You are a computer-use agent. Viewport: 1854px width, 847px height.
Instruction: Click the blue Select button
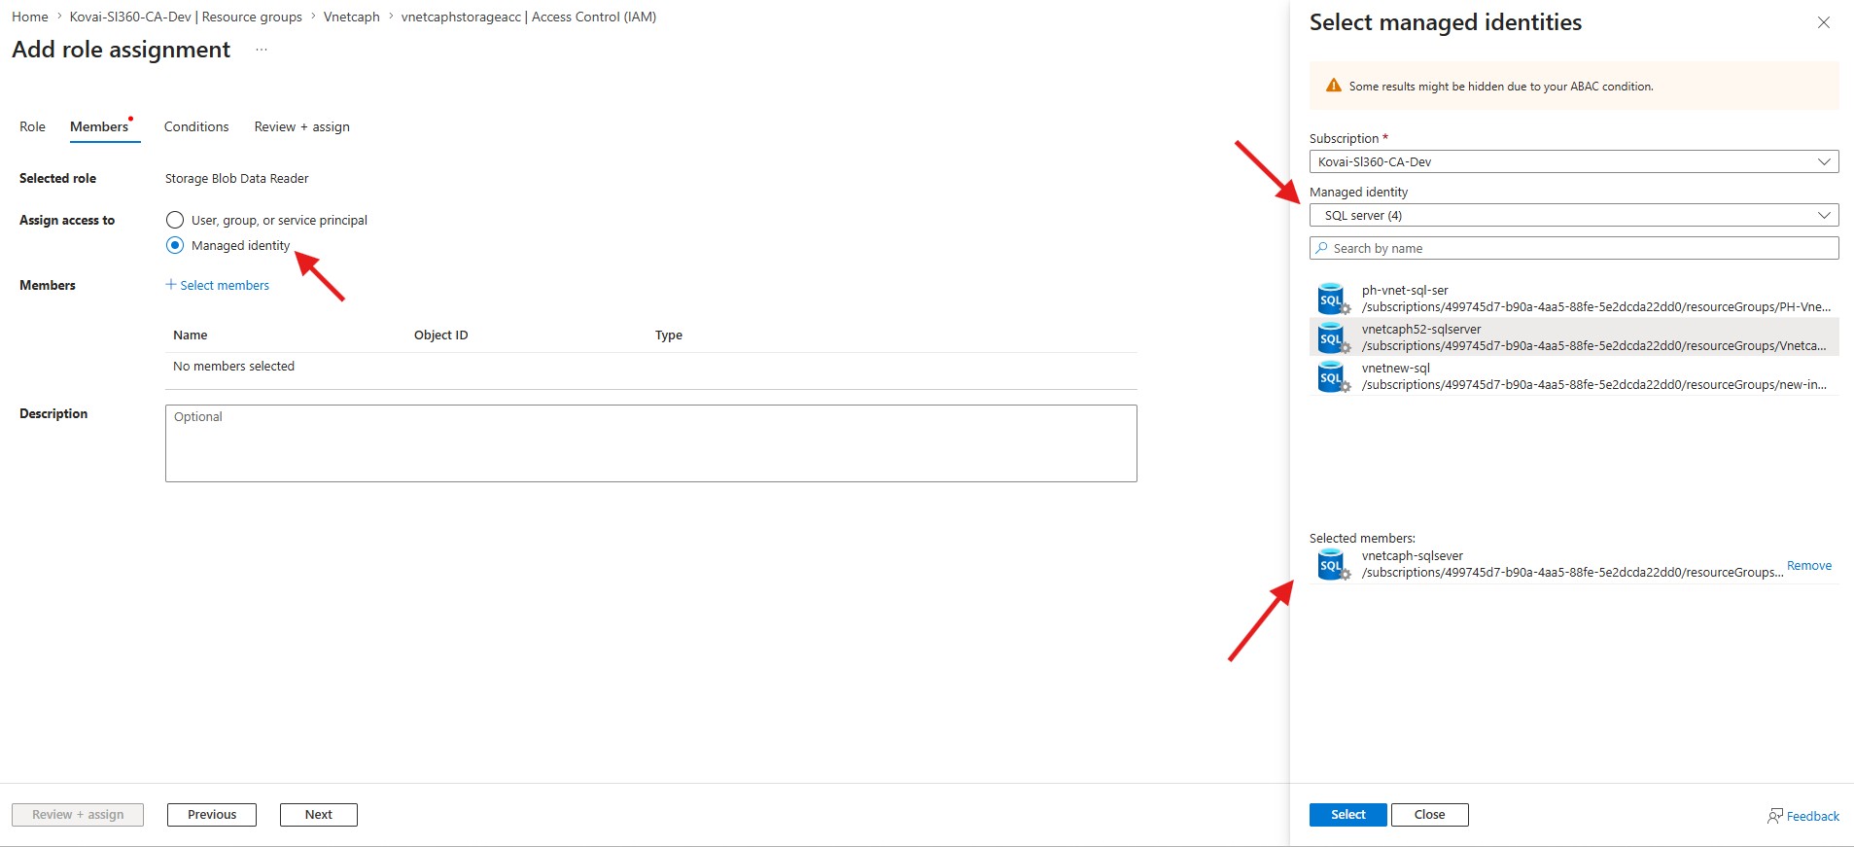click(x=1348, y=815)
